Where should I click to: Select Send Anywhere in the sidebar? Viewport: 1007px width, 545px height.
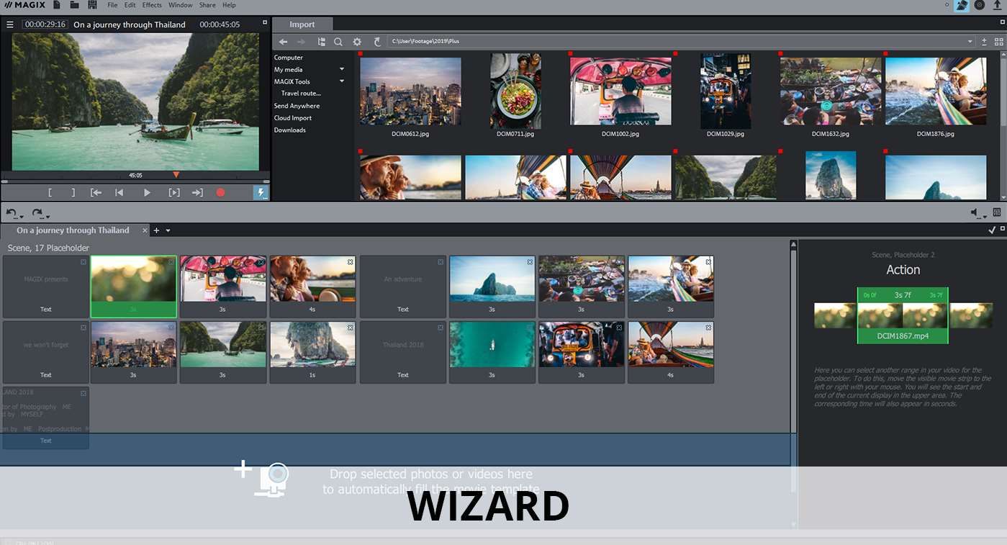click(x=297, y=106)
